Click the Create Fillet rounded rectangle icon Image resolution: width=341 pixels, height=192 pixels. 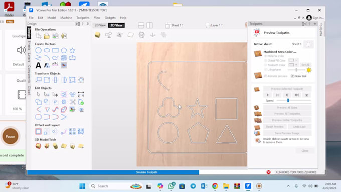click(39, 117)
